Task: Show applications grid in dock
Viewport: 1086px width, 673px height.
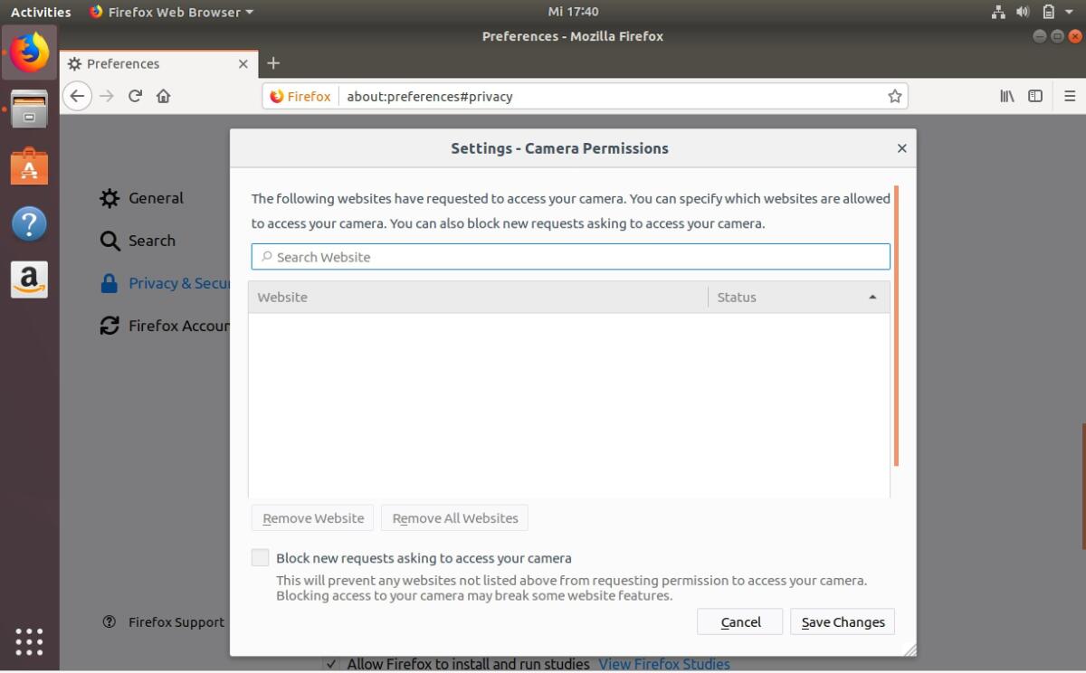Action: point(29,641)
